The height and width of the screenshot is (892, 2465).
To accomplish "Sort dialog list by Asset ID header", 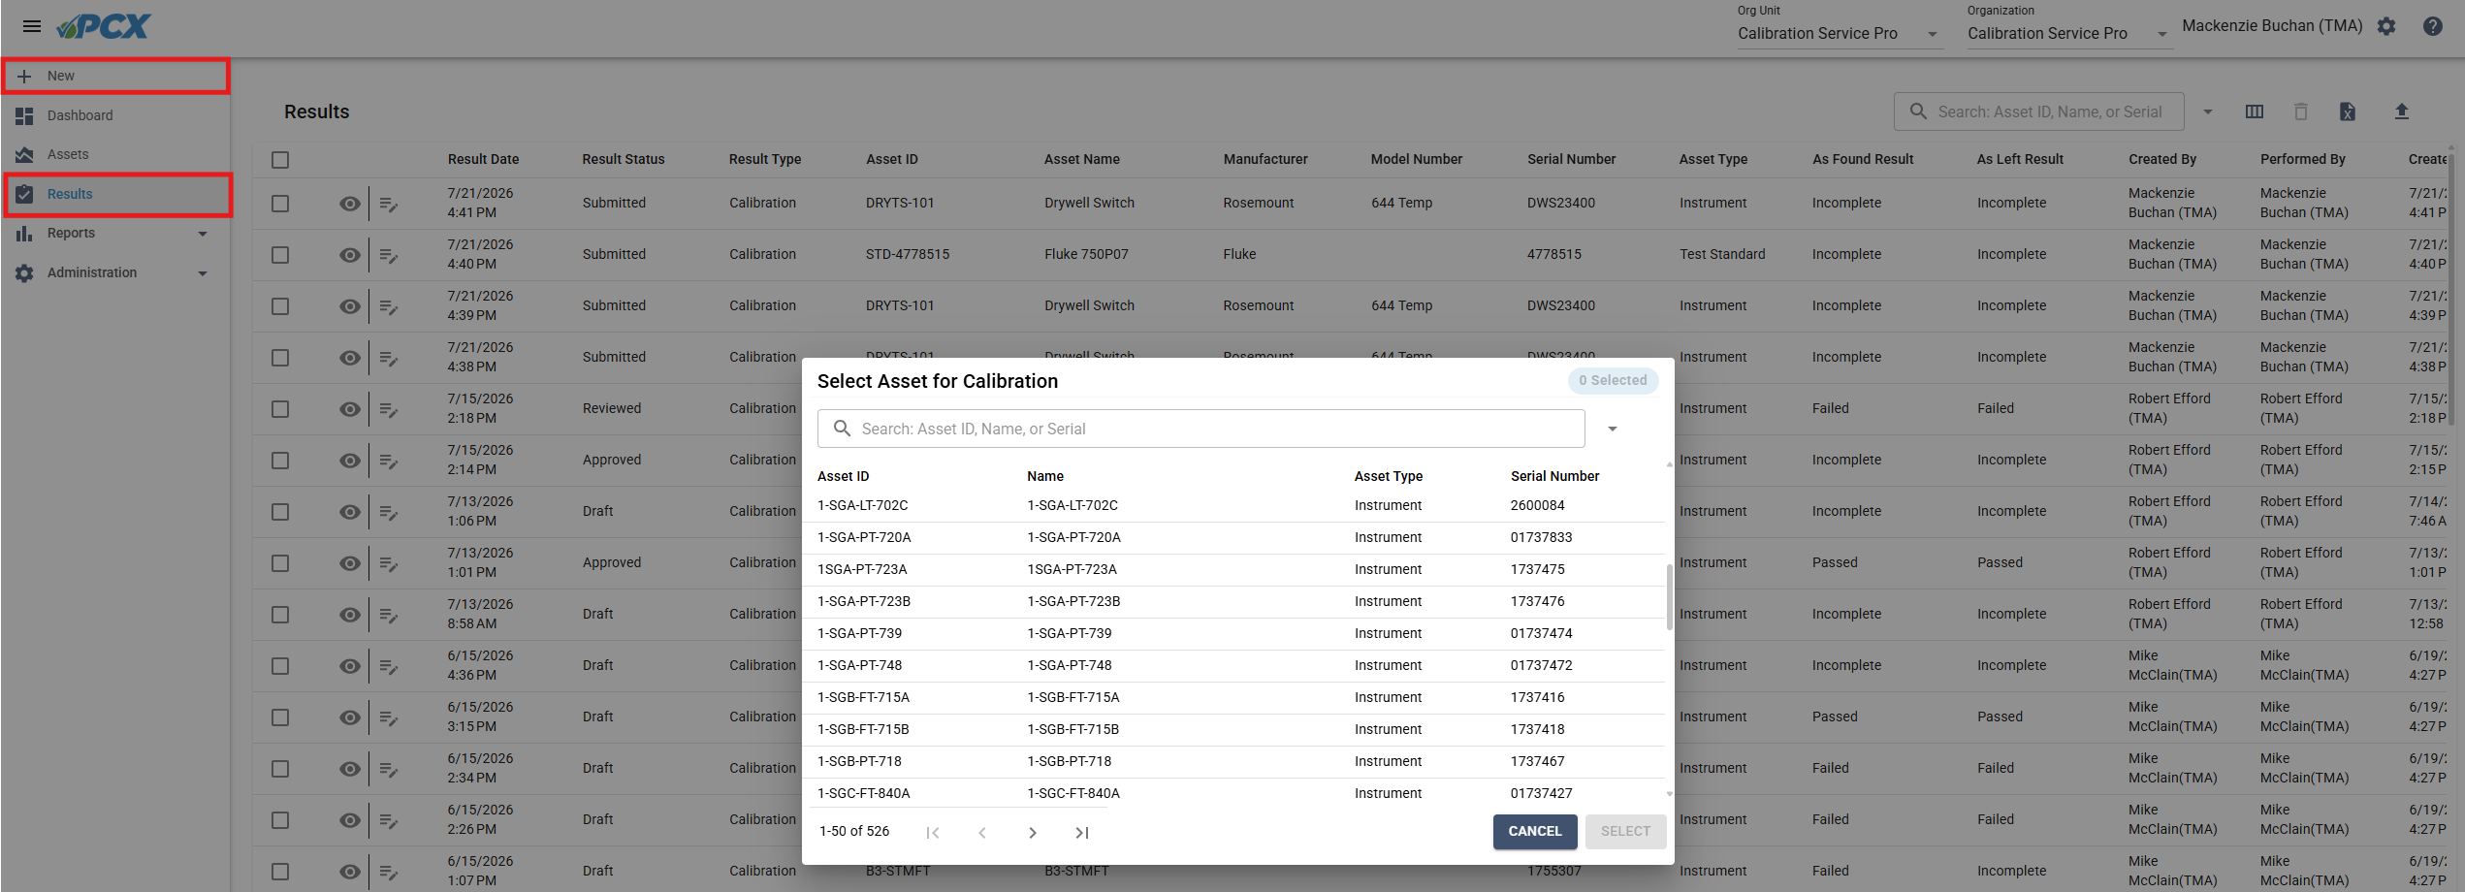I will click(843, 476).
